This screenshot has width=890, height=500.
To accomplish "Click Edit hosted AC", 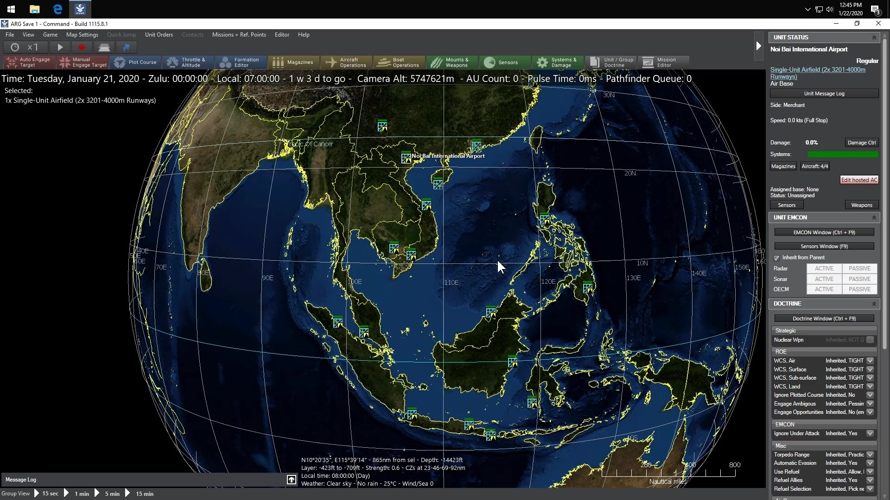I will click(859, 180).
